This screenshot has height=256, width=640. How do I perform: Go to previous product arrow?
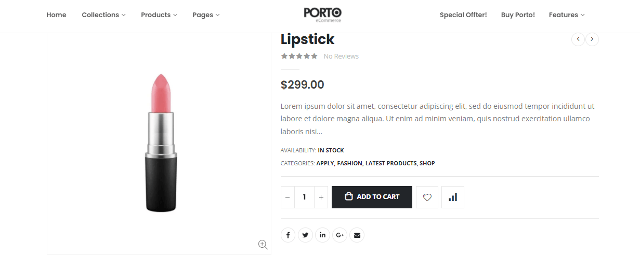(x=578, y=39)
